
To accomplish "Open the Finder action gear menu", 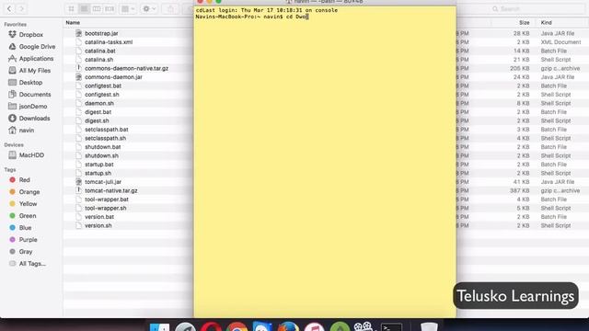I will tap(149, 8).
